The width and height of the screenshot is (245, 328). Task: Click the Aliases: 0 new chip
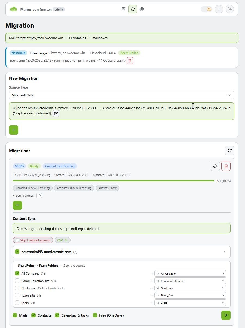pyautogui.click(x=108, y=188)
